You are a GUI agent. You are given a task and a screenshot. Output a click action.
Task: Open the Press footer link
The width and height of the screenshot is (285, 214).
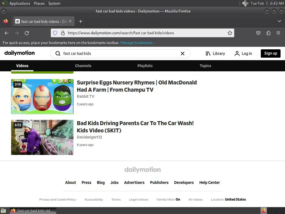tap(86, 183)
